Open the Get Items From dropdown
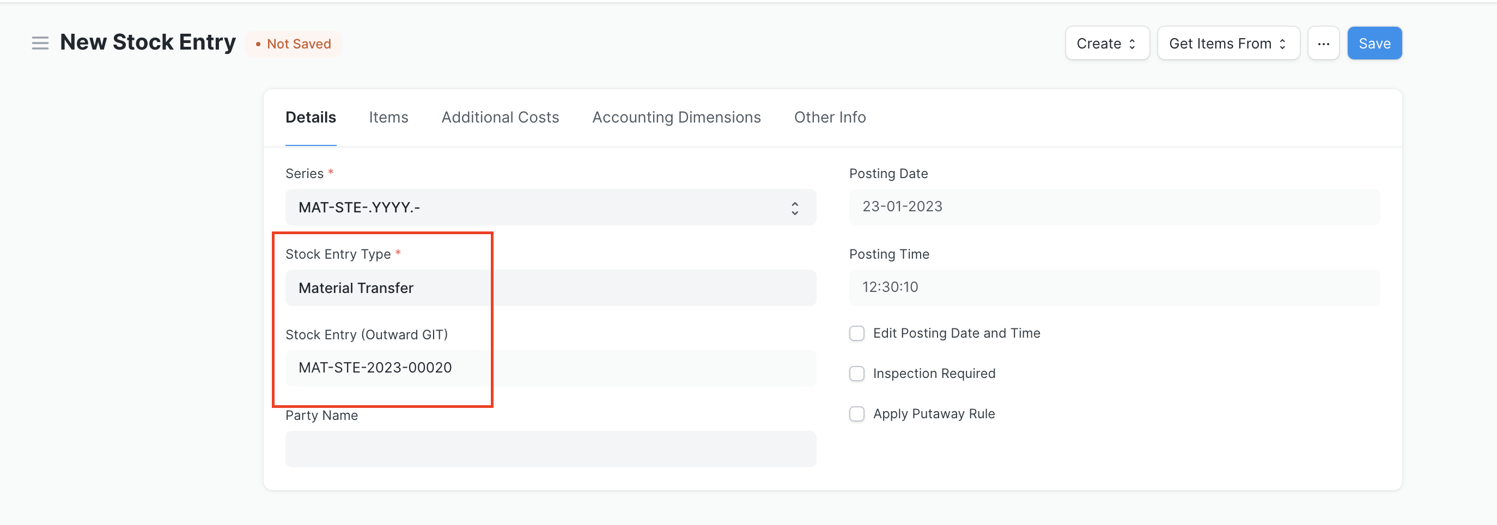This screenshot has width=1497, height=525. [x=1228, y=44]
